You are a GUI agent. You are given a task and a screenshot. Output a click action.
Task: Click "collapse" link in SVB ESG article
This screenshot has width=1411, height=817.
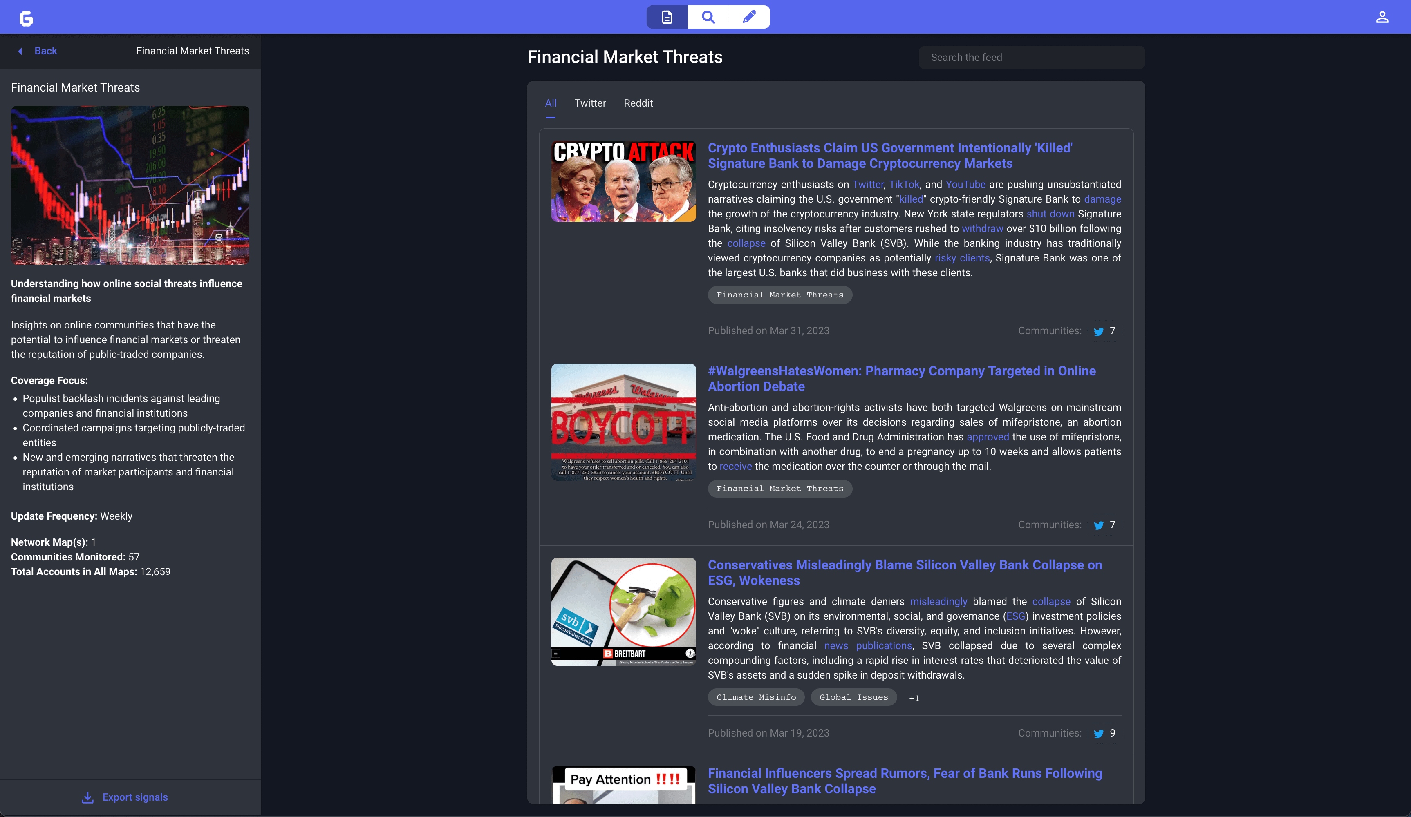1051,602
